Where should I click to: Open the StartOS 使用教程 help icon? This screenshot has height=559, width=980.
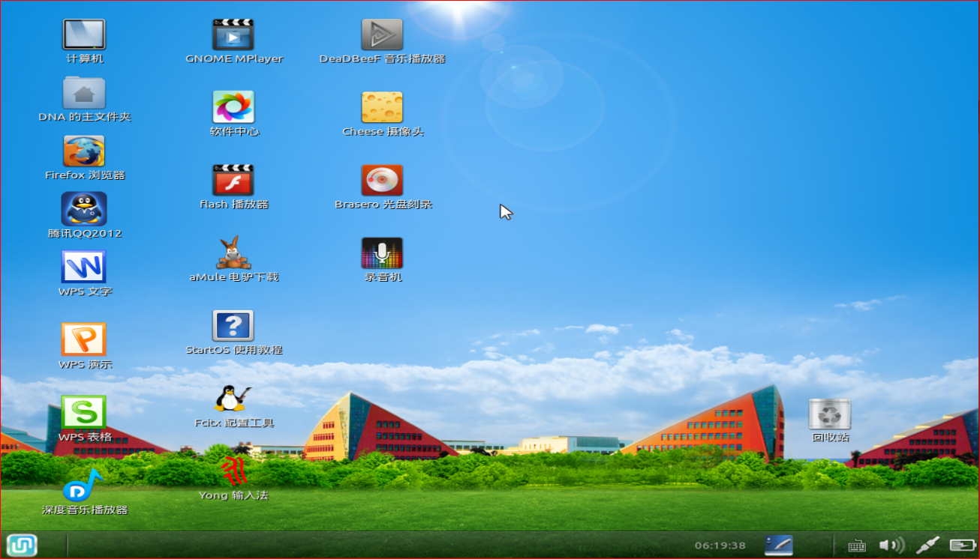click(x=233, y=326)
